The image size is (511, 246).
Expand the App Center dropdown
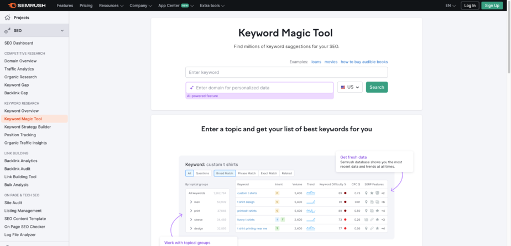[176, 6]
